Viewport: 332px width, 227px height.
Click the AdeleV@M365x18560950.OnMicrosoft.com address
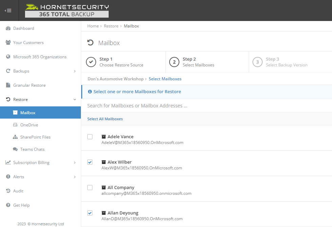142,143
